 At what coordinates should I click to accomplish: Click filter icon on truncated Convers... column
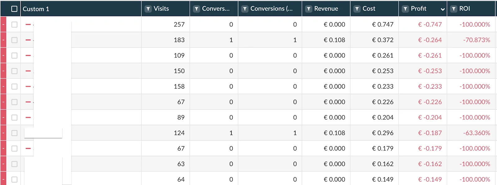pyautogui.click(x=196, y=9)
